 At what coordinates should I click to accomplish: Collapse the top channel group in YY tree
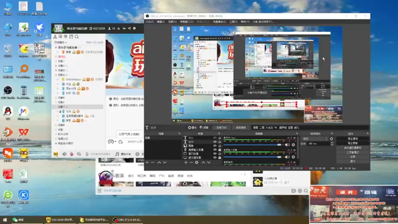pyautogui.click(x=56, y=47)
